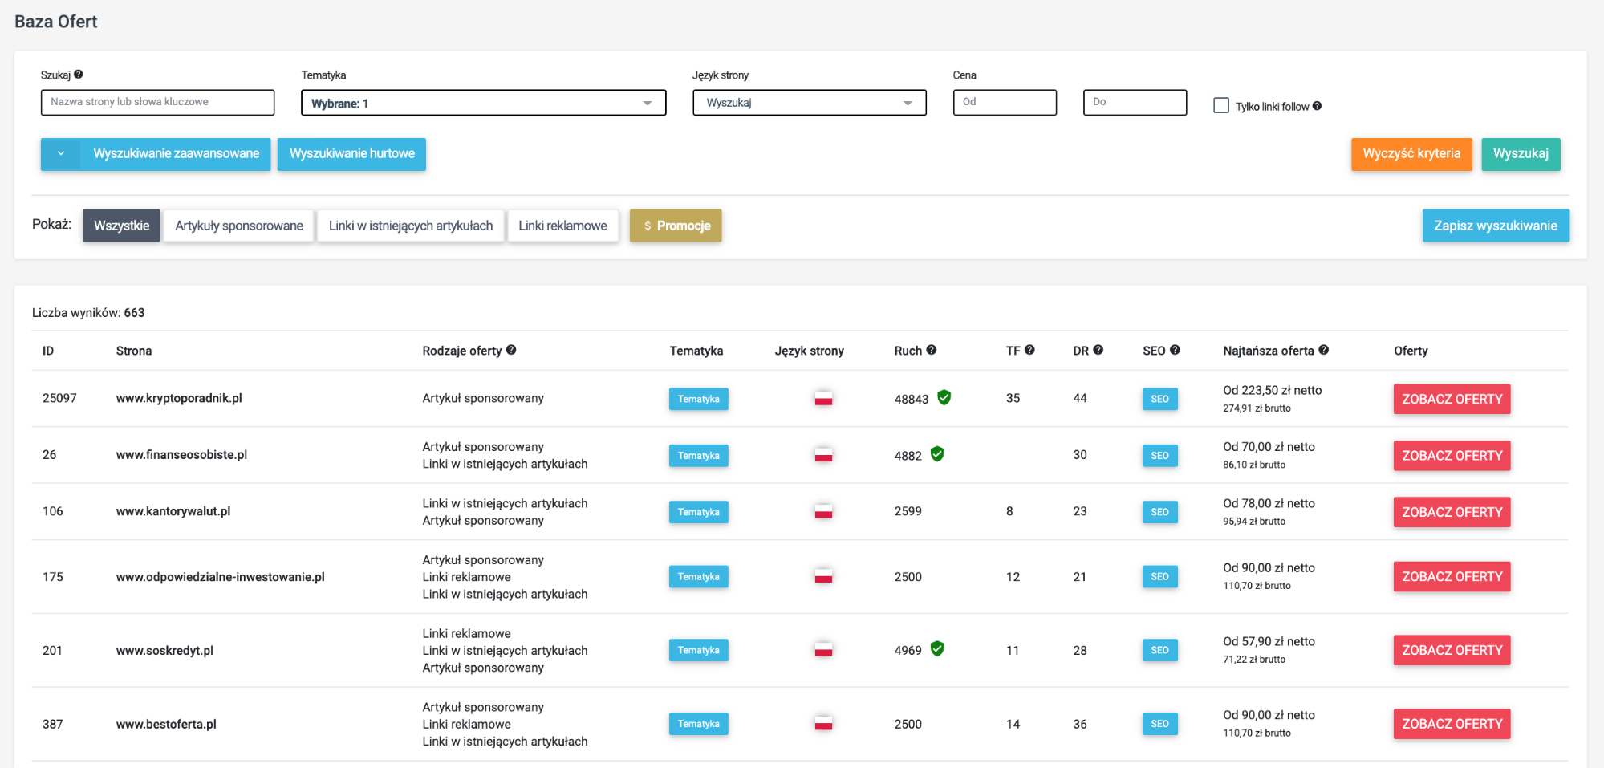The width and height of the screenshot is (1604, 768).
Task: Click the help icon beside Tylko linki follow
Action: point(1317,106)
